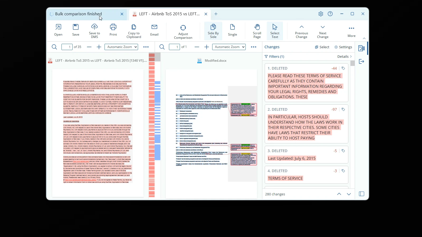Click Modified.docx file name header
This screenshot has height=237, width=422.
point(215,61)
